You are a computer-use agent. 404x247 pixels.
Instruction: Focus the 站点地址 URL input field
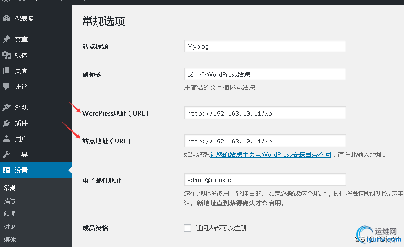[265, 141]
